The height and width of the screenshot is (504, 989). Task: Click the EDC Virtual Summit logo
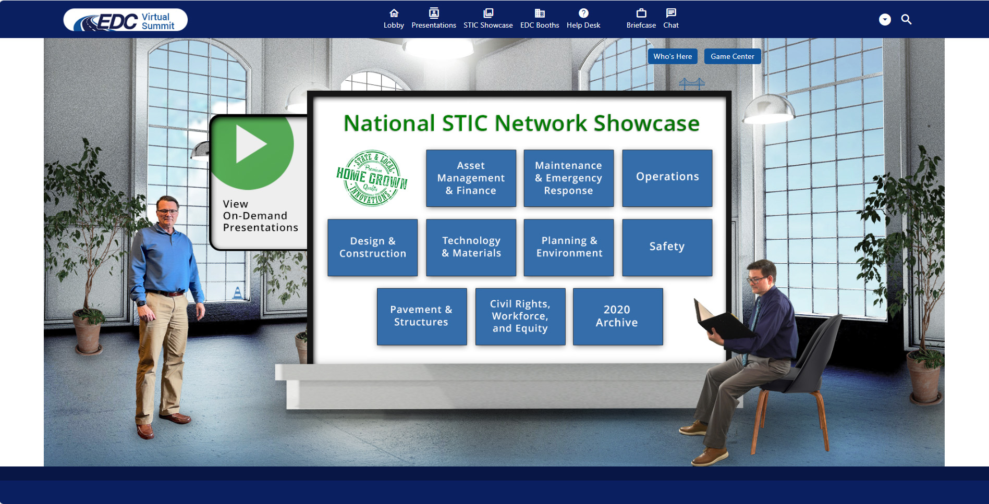click(125, 20)
